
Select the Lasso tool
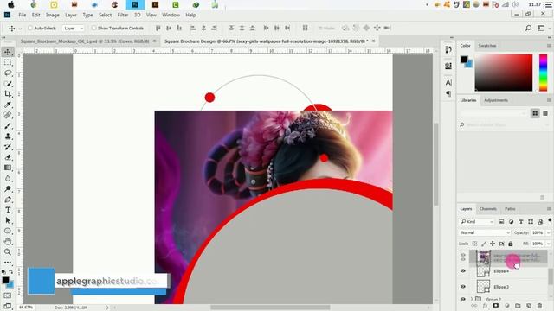coord(8,73)
